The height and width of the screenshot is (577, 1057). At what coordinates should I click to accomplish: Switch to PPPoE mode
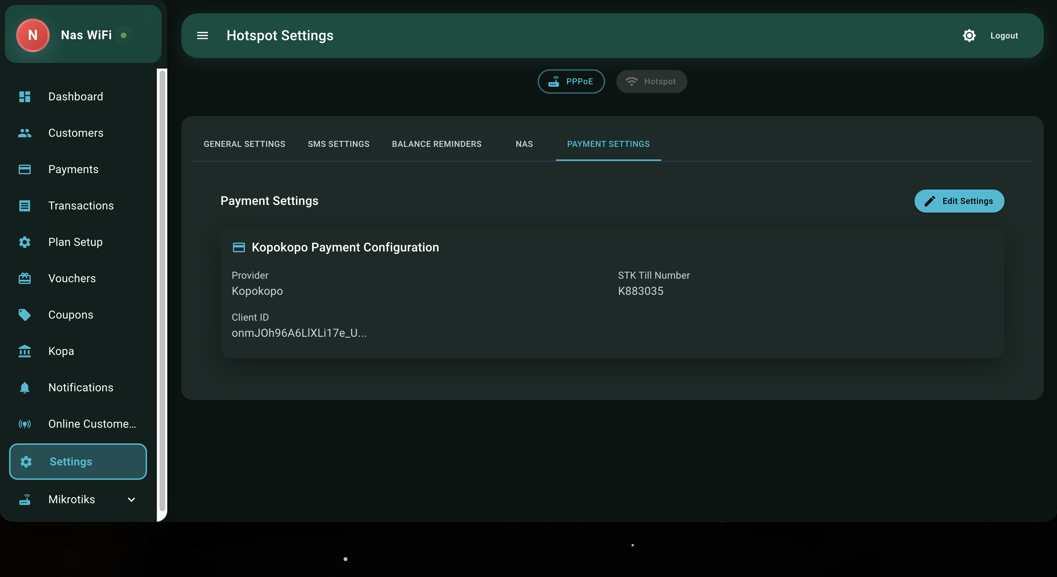[571, 81]
